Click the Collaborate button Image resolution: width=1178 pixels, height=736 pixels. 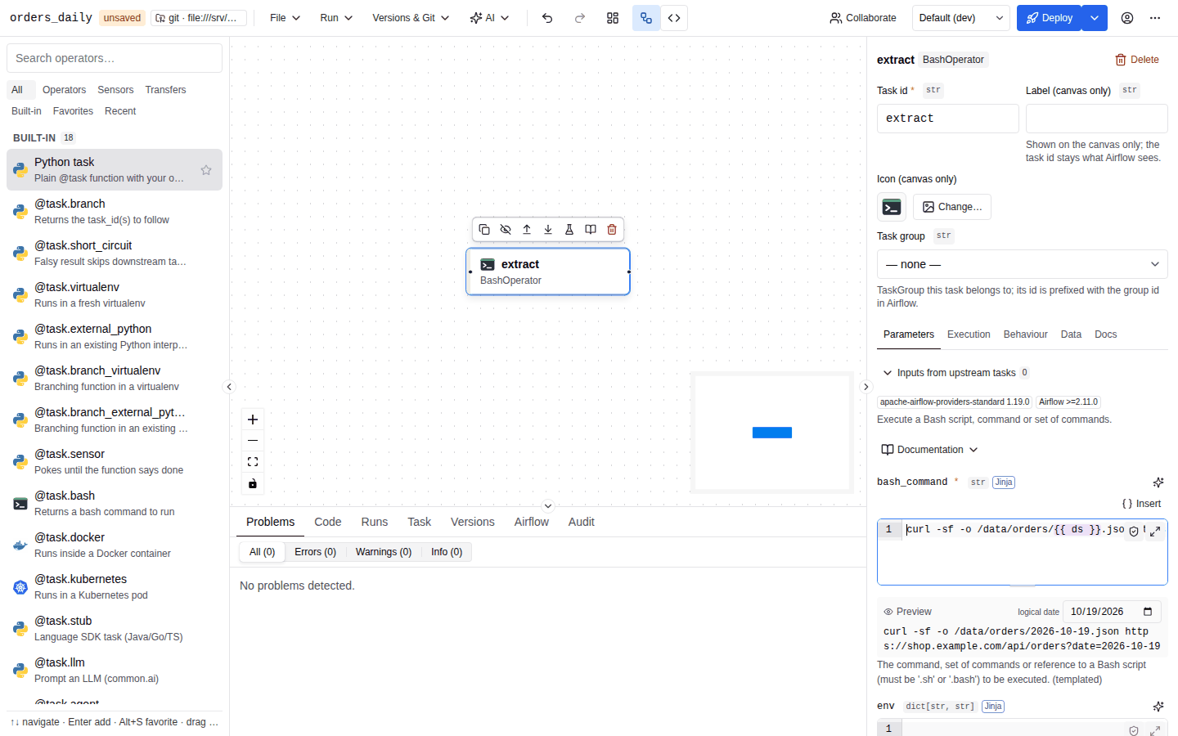(863, 18)
